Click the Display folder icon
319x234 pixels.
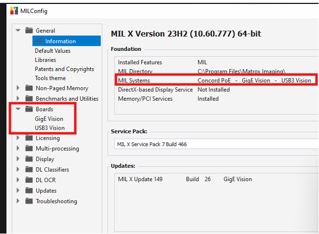click(x=29, y=159)
